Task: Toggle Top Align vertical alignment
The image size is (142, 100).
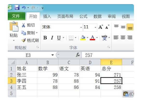Action: tap(116, 26)
